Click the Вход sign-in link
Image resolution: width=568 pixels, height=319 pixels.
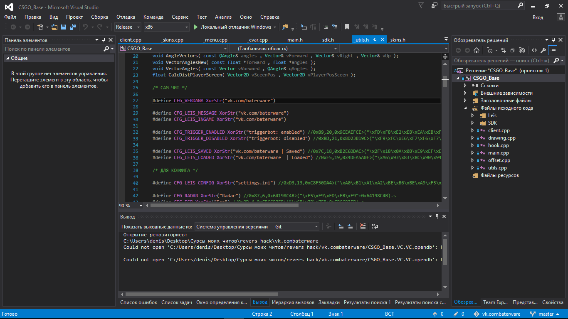pyautogui.click(x=538, y=17)
